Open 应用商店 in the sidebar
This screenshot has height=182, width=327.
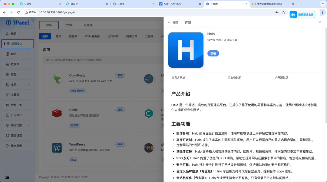tap(18, 44)
